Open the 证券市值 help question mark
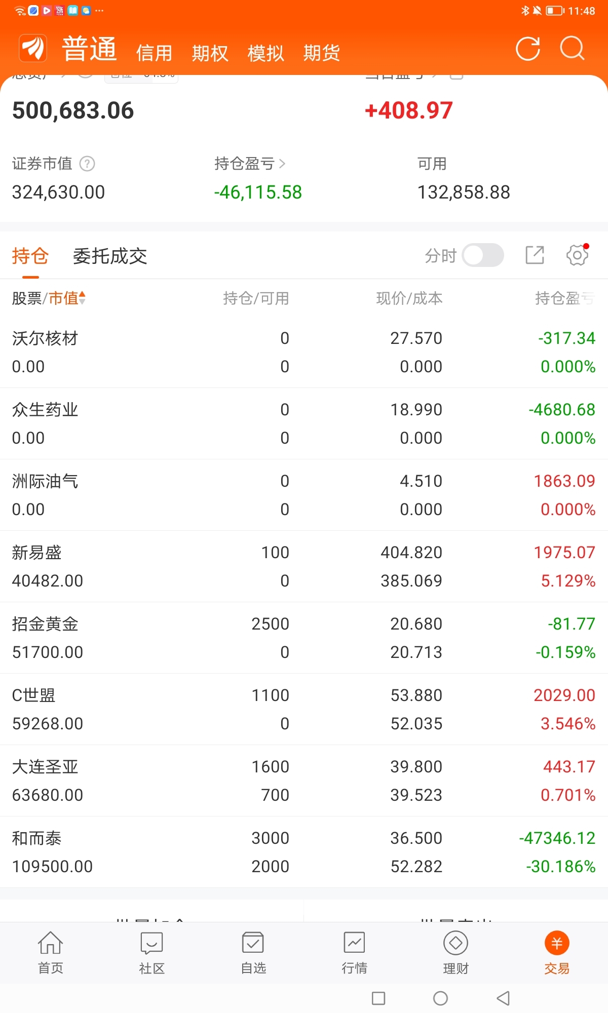The image size is (608, 1013). pyautogui.click(x=87, y=164)
